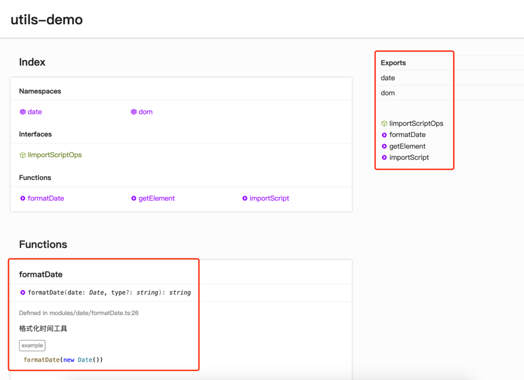This screenshot has height=380, width=524.
Task: Click the formatDate(new Date()) code example
Action: click(x=63, y=360)
